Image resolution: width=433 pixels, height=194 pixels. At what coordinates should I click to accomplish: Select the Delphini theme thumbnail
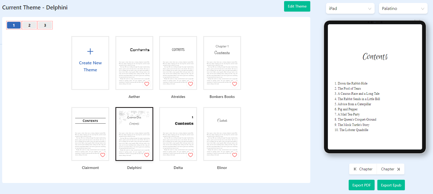tap(134, 134)
